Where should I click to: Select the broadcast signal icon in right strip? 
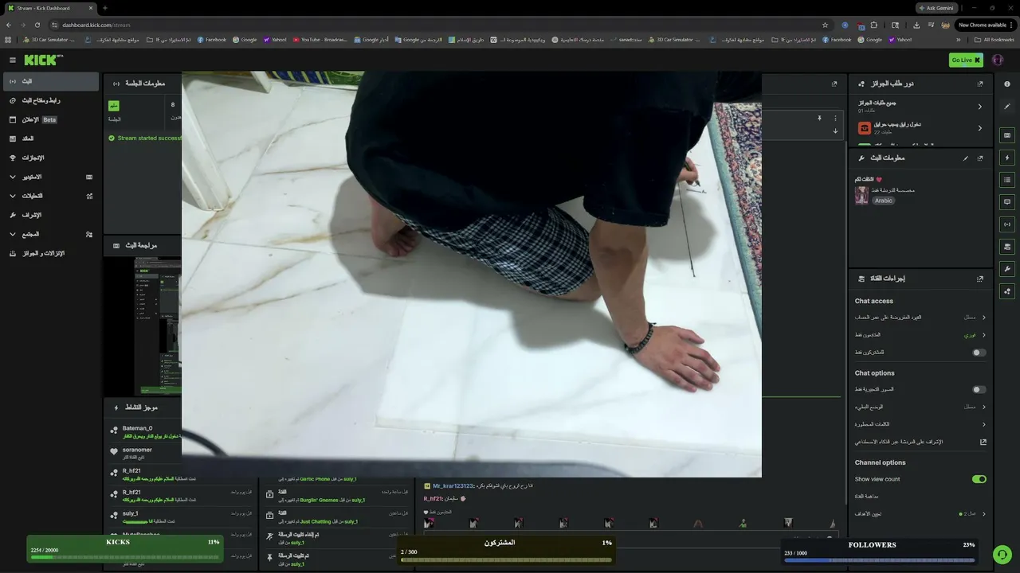point(1007,224)
